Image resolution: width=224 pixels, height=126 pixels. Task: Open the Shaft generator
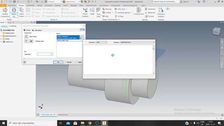click(92, 12)
